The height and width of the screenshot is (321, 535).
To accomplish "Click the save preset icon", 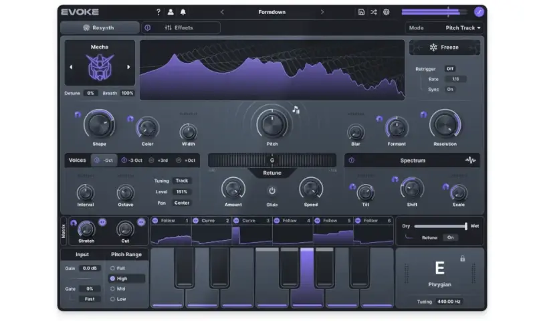I will click(361, 12).
